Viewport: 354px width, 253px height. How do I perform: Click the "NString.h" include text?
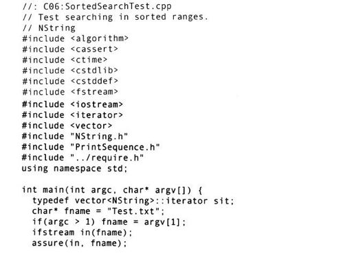click(x=99, y=136)
